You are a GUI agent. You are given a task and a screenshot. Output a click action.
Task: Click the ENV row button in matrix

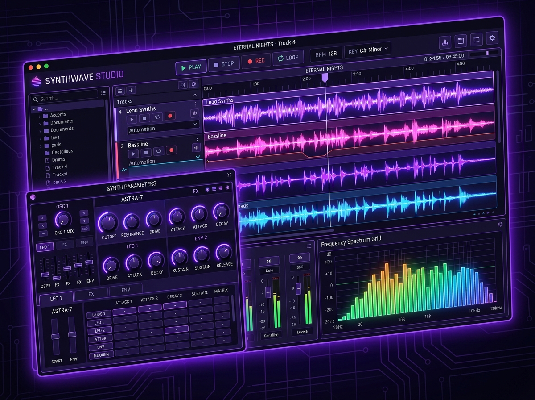(101, 346)
